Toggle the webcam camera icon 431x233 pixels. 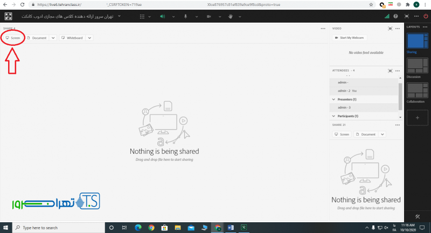(x=208, y=16)
